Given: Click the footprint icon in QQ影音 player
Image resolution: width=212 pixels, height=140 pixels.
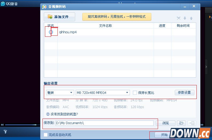Looking at the screenshot, I should [x=5, y=131].
